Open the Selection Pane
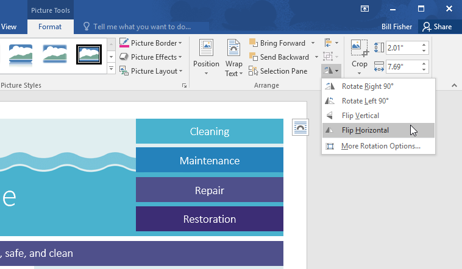The width and height of the screenshot is (462, 269). [279, 71]
